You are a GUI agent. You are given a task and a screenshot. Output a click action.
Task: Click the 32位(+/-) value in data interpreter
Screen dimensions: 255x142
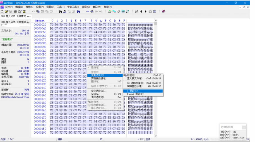click(232, 138)
